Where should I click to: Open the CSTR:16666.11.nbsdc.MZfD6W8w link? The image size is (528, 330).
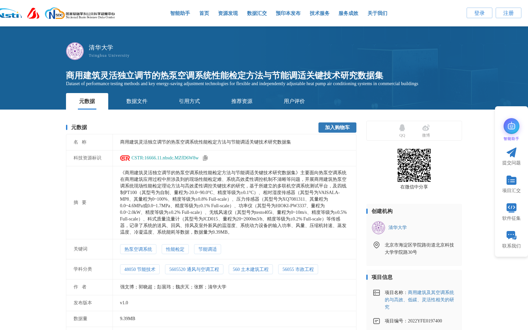(x=165, y=158)
